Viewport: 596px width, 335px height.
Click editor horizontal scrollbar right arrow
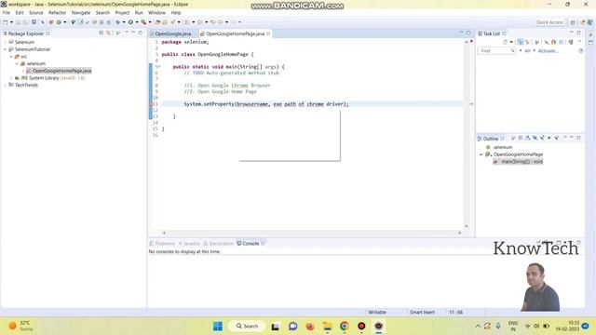click(459, 233)
